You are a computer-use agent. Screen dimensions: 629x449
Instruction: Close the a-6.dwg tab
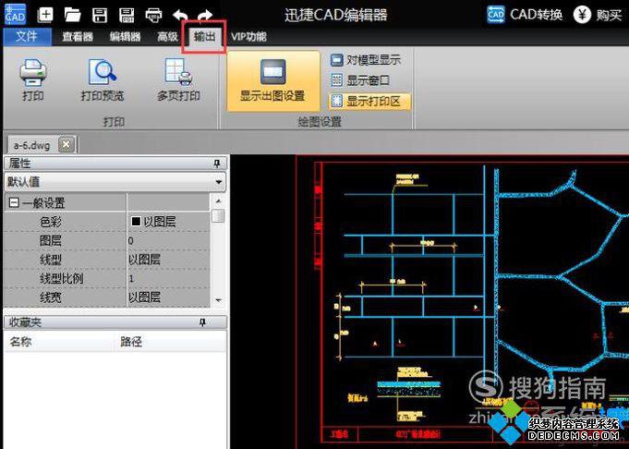pos(67,144)
